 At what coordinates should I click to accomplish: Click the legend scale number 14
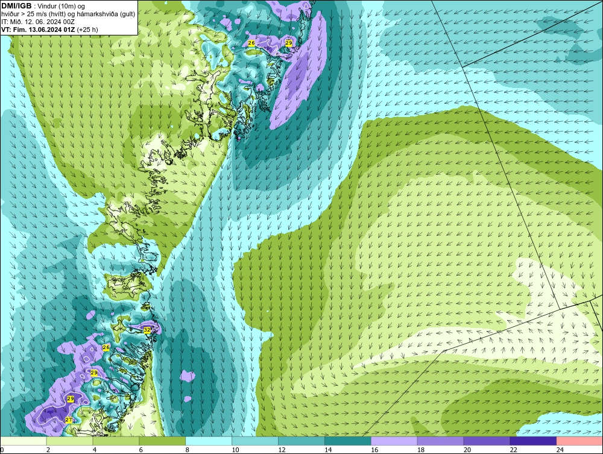pyautogui.click(x=328, y=450)
